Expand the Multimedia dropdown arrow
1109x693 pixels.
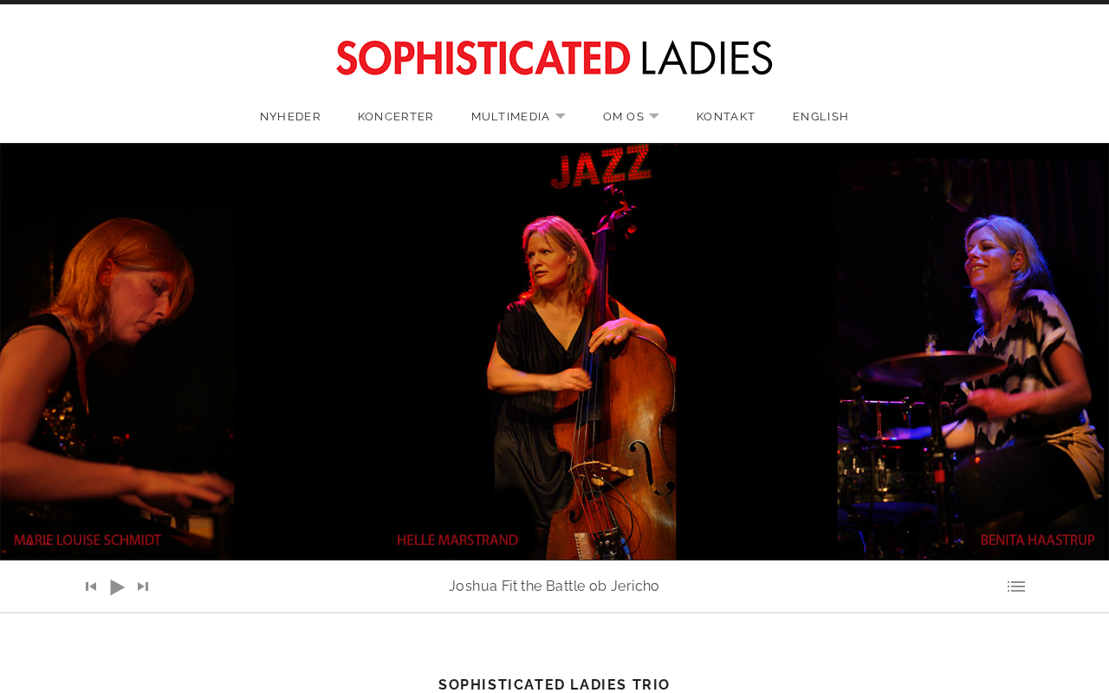[561, 116]
